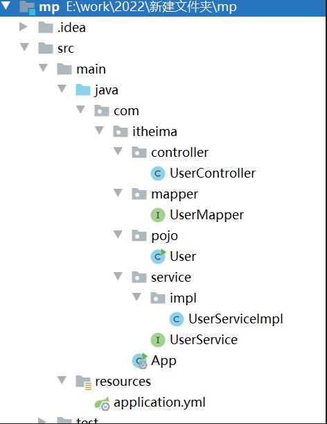Click the UserMapper interface icon
Image resolution: width=327 pixels, height=424 pixels.
(x=158, y=215)
